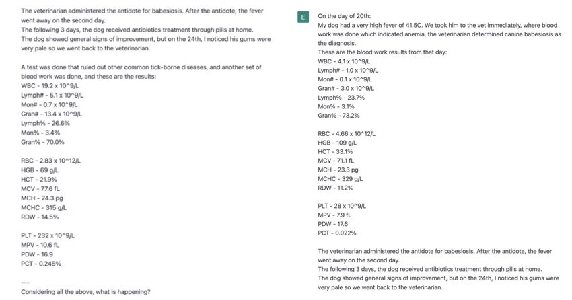Click the "MCHC - 329 g/L" line

[x=341, y=179]
